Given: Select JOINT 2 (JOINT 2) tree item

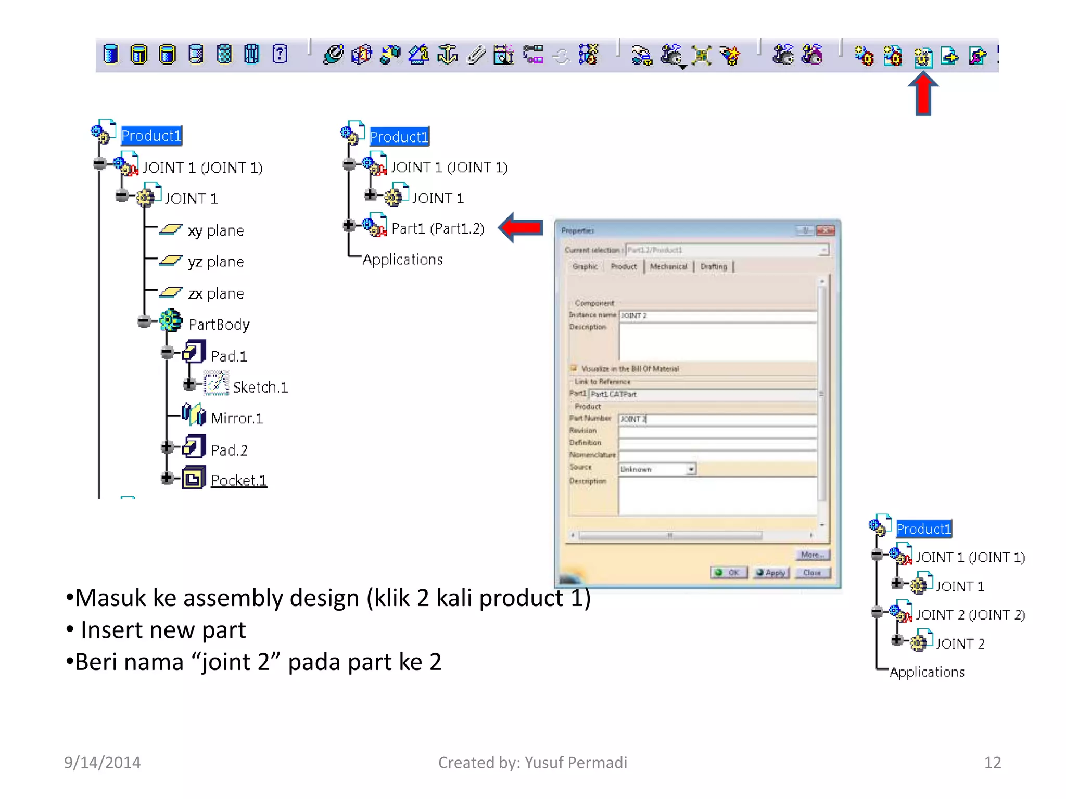Looking at the screenshot, I should tap(970, 615).
